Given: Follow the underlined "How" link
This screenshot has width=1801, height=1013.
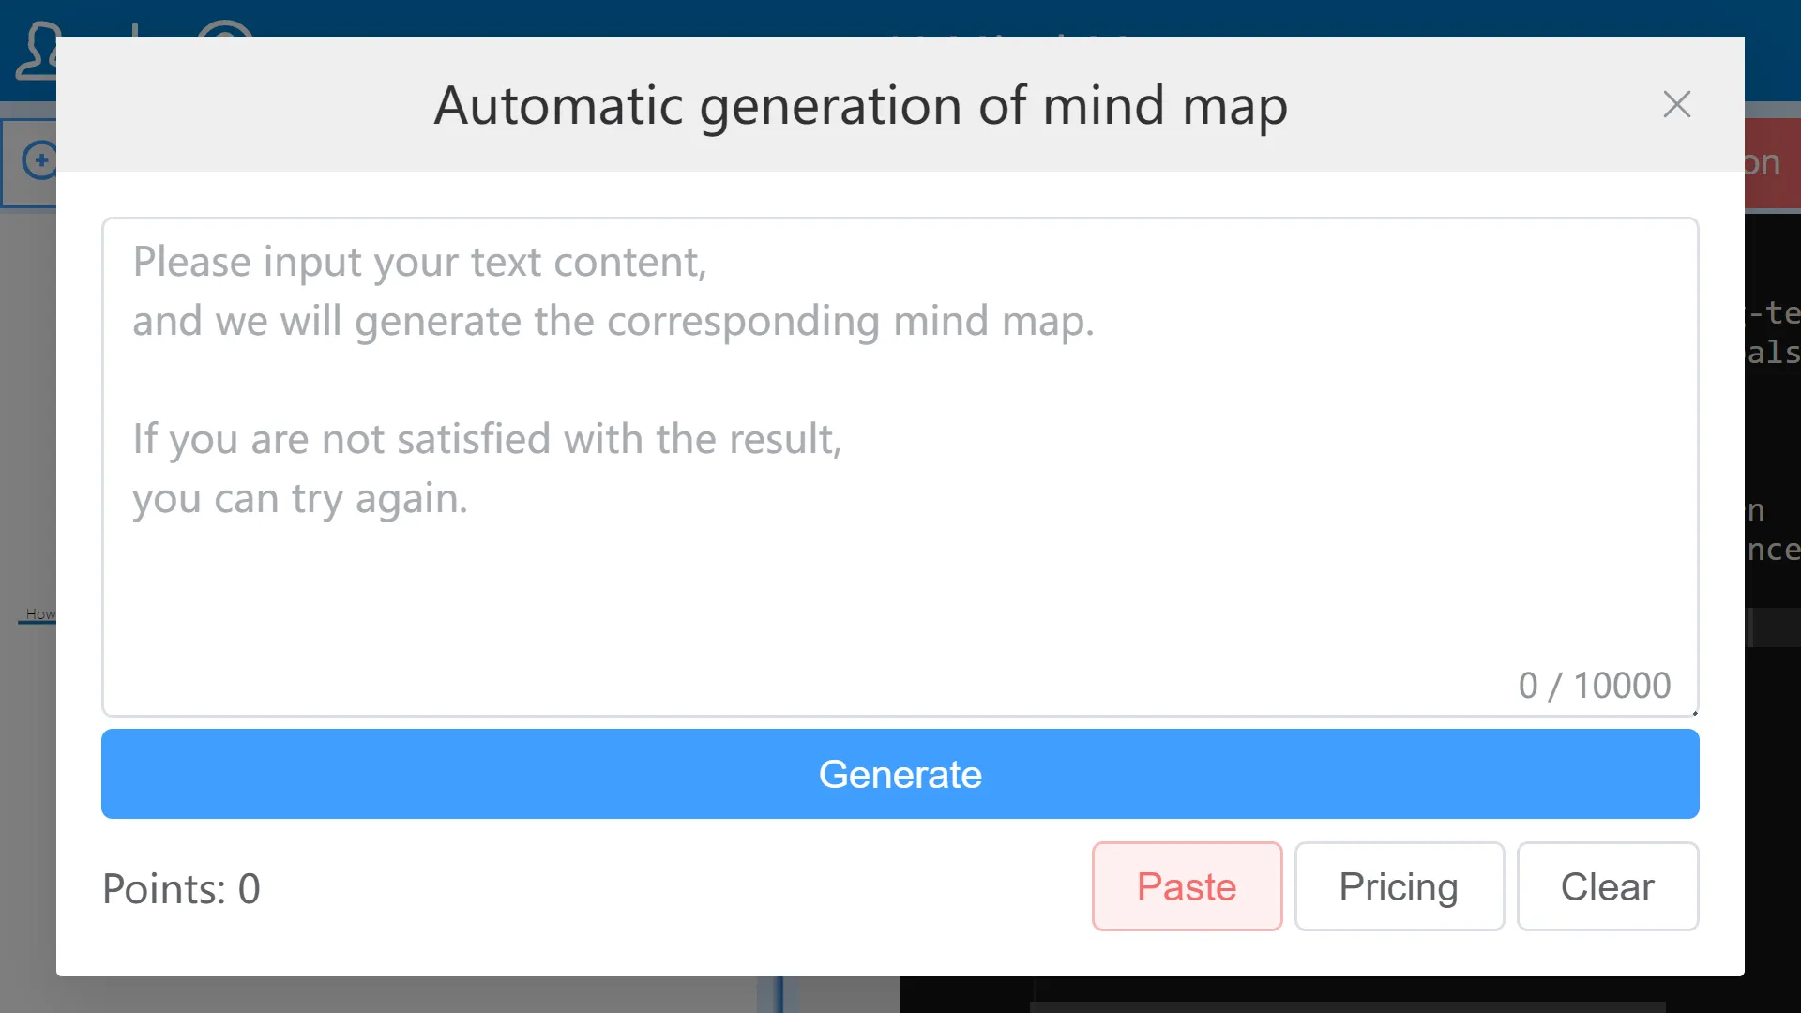Looking at the screenshot, I should (41, 614).
